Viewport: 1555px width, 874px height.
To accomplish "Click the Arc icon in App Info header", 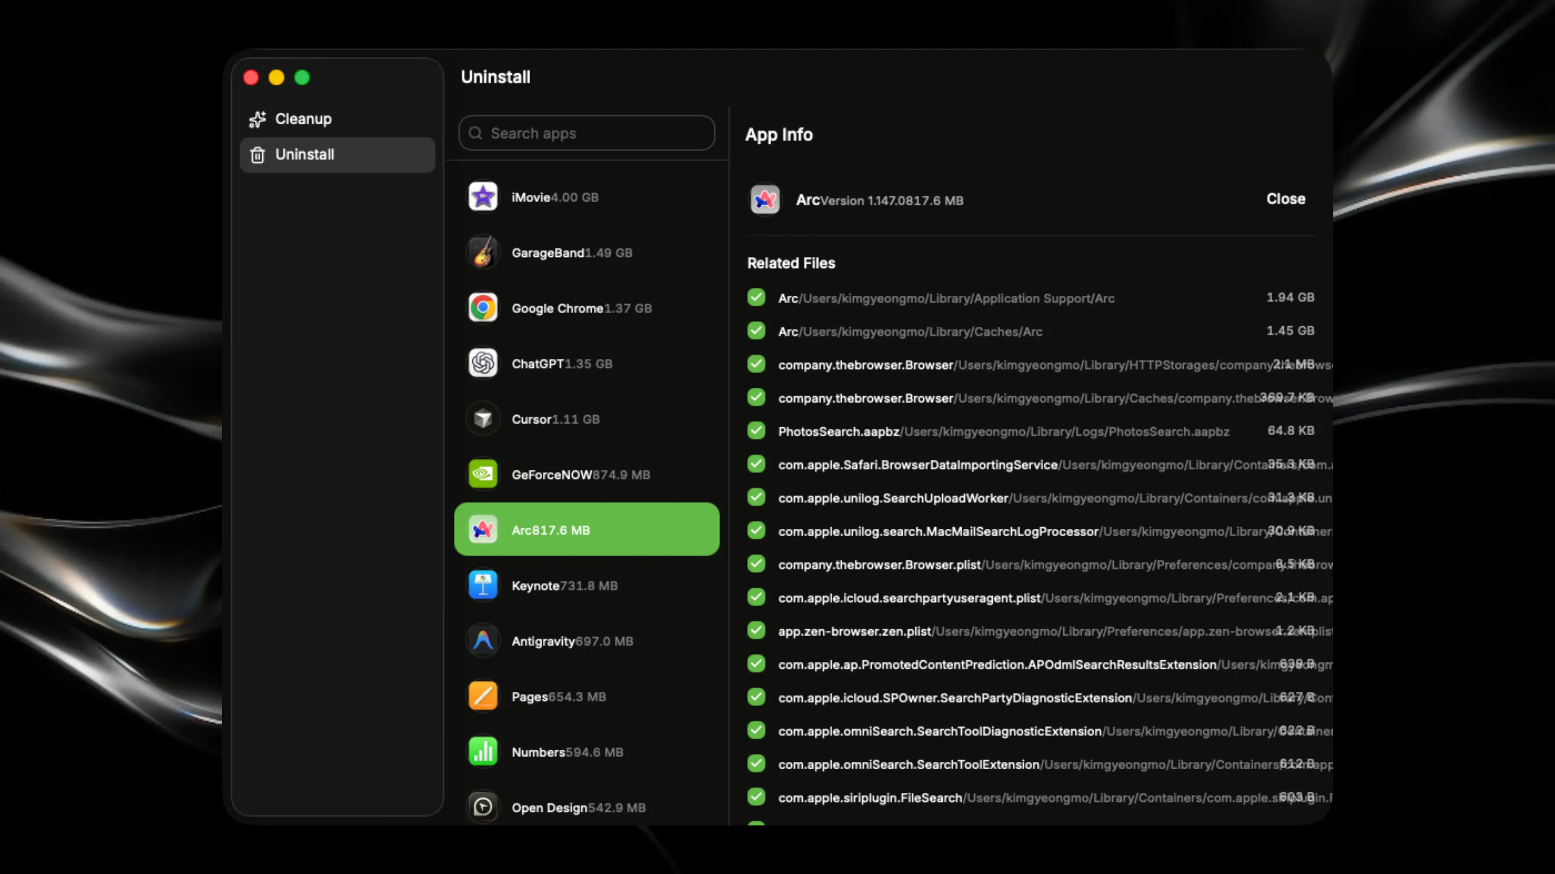I will 765,200.
